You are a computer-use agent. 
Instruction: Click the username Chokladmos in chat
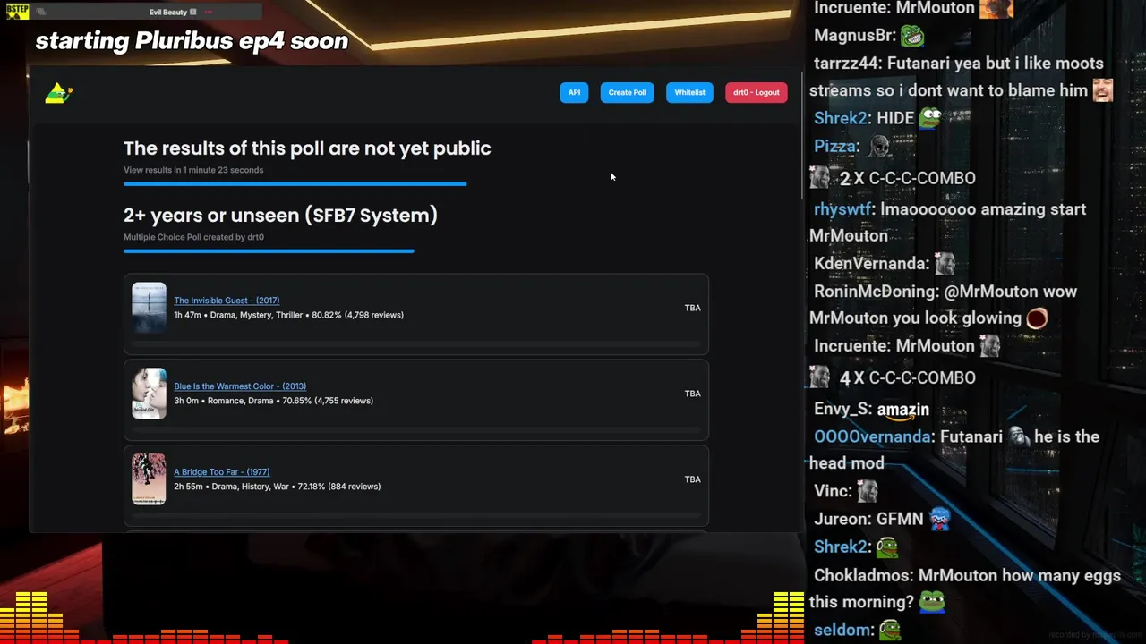click(x=860, y=575)
